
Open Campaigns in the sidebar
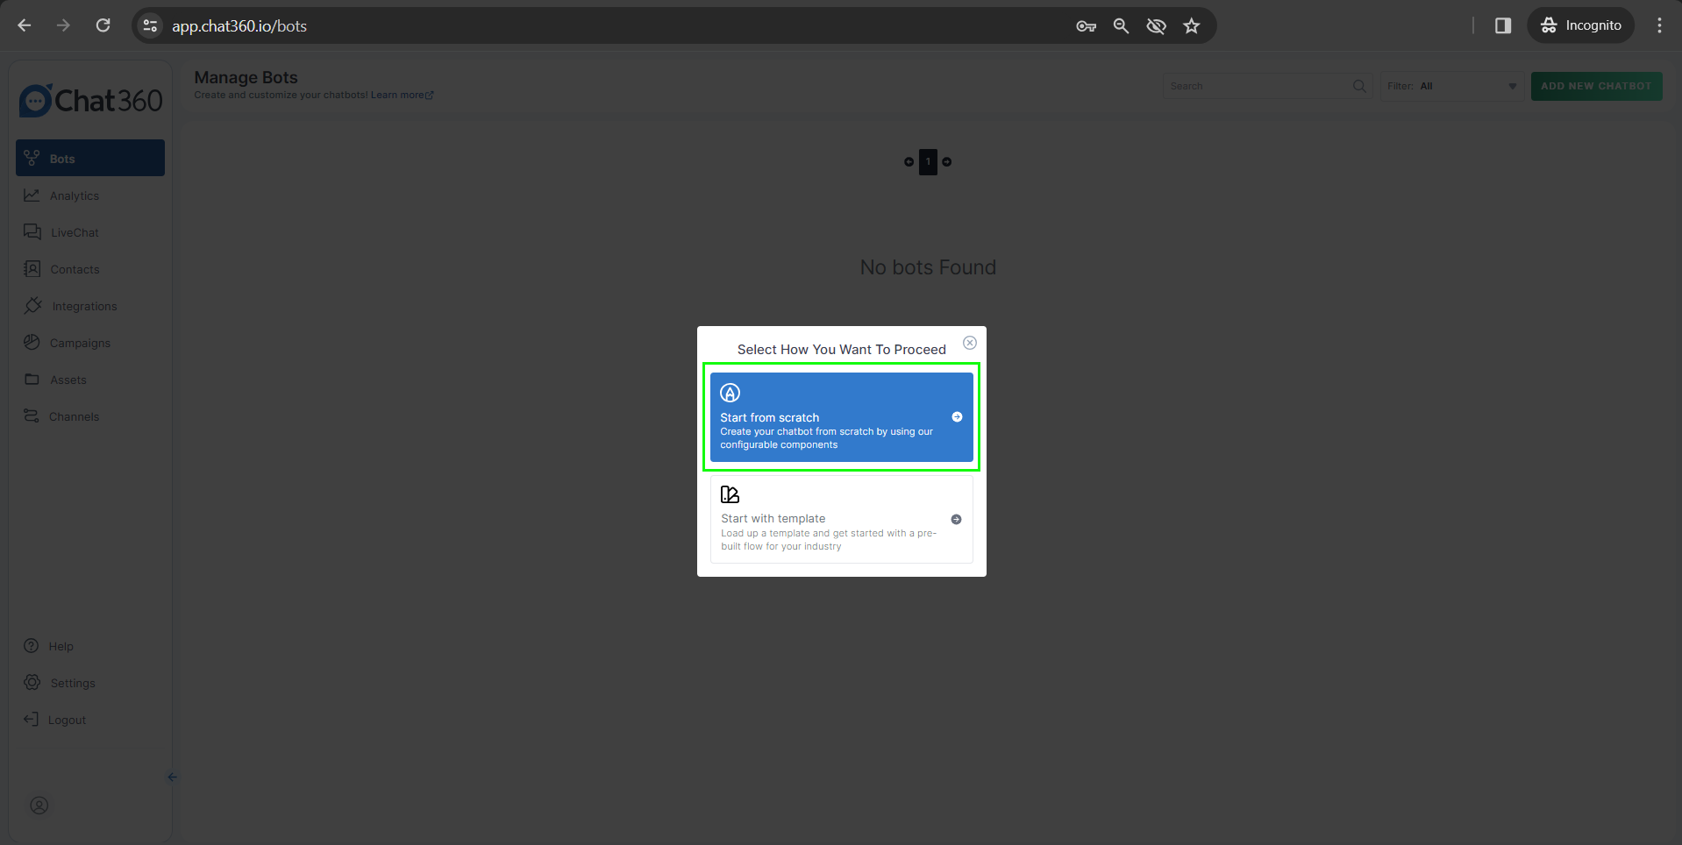(90, 343)
